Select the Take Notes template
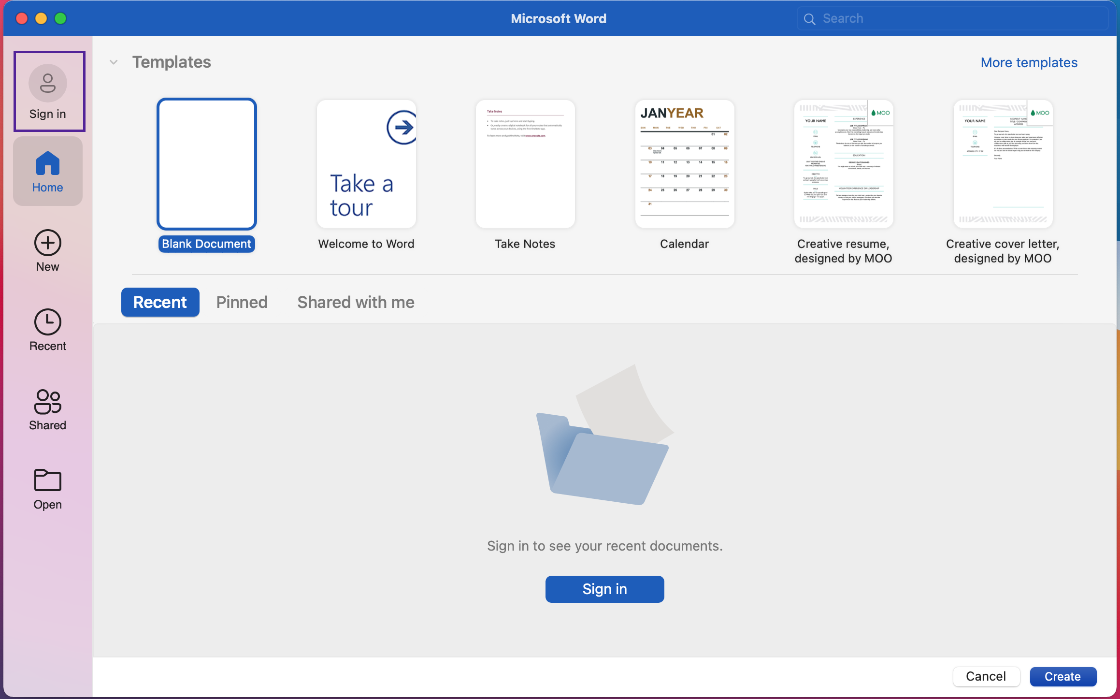 pos(525,164)
